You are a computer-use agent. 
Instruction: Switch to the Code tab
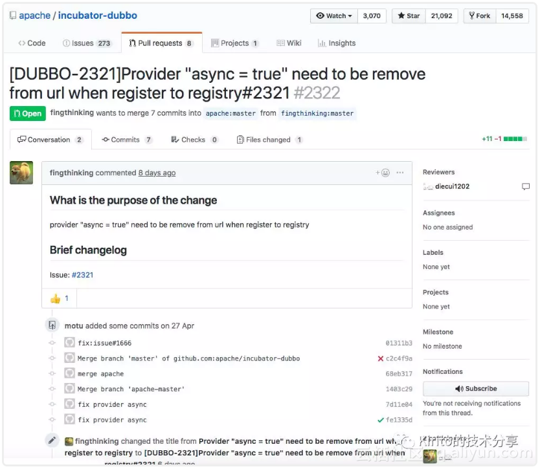point(32,43)
